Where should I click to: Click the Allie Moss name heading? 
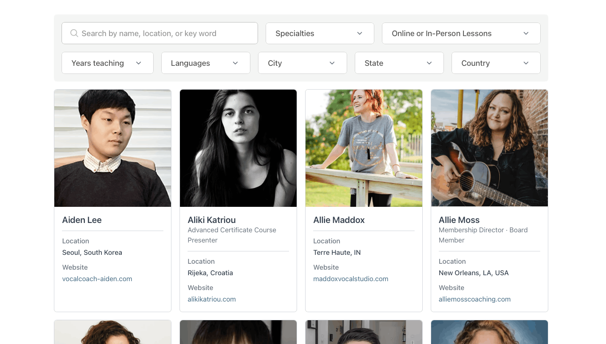(459, 220)
